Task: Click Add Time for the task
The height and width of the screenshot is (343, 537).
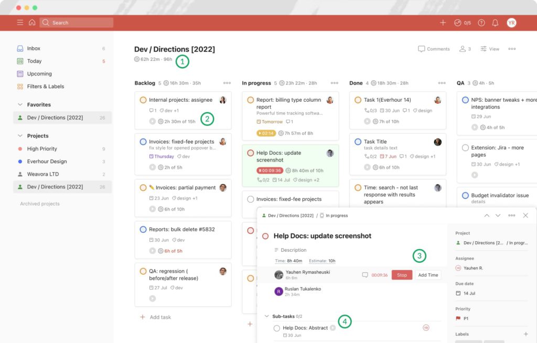Action: pyautogui.click(x=427, y=274)
